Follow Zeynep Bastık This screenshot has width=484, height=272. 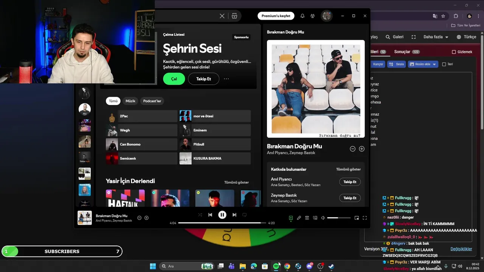click(x=350, y=198)
